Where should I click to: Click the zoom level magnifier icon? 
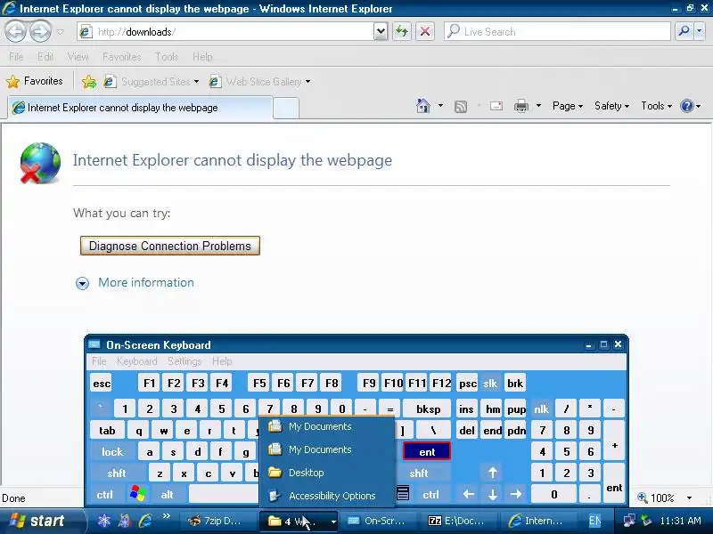pyautogui.click(x=642, y=498)
